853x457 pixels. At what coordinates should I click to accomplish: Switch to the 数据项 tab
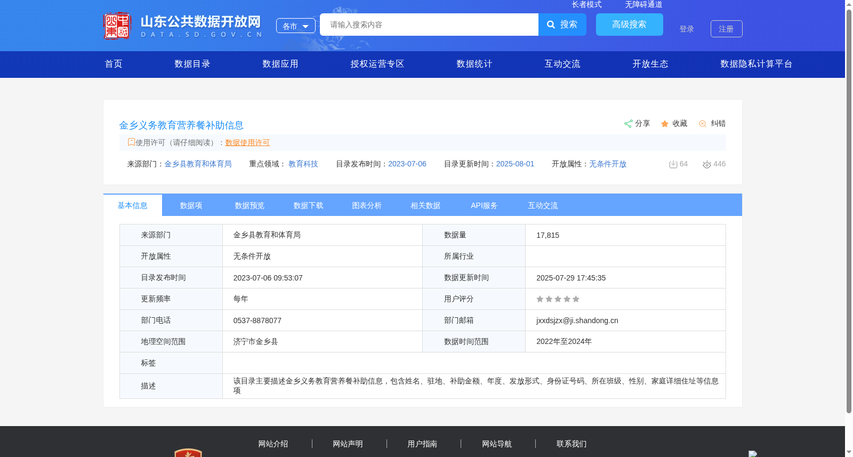pyautogui.click(x=191, y=205)
